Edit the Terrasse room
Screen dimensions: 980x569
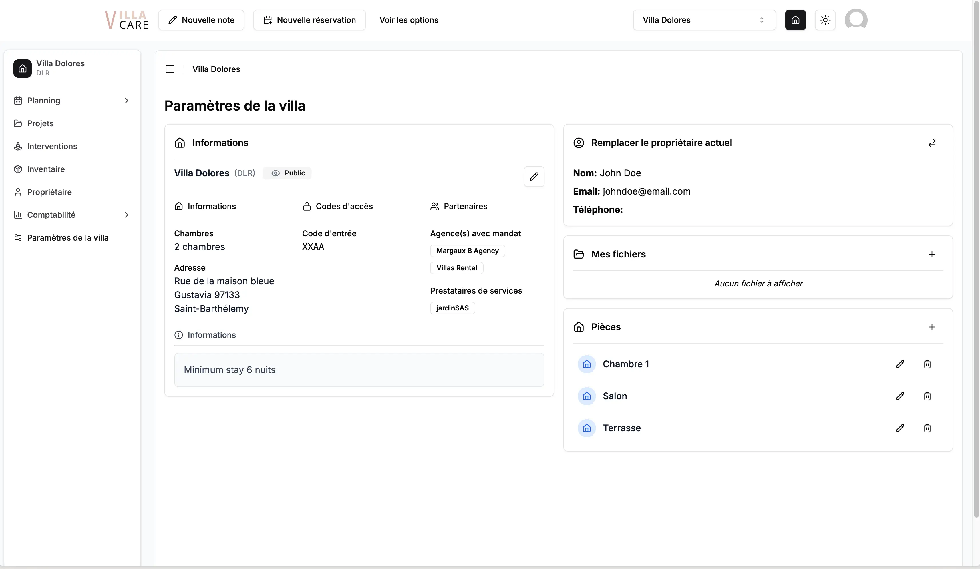tap(899, 428)
